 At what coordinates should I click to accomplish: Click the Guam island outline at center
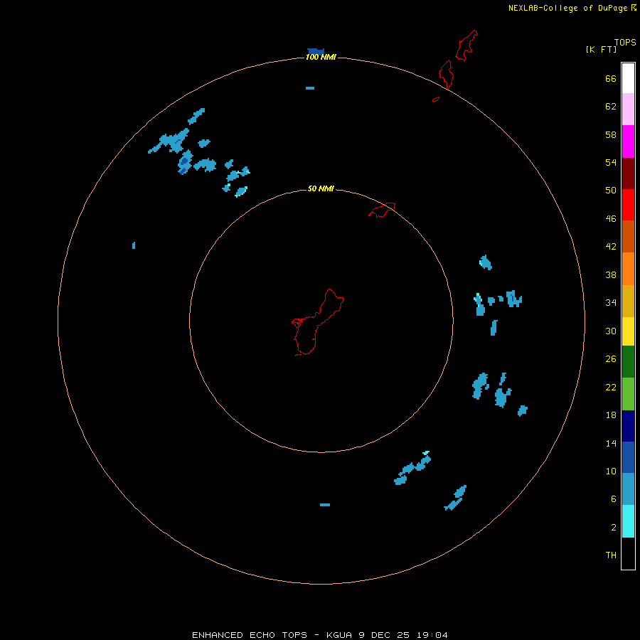point(318,322)
